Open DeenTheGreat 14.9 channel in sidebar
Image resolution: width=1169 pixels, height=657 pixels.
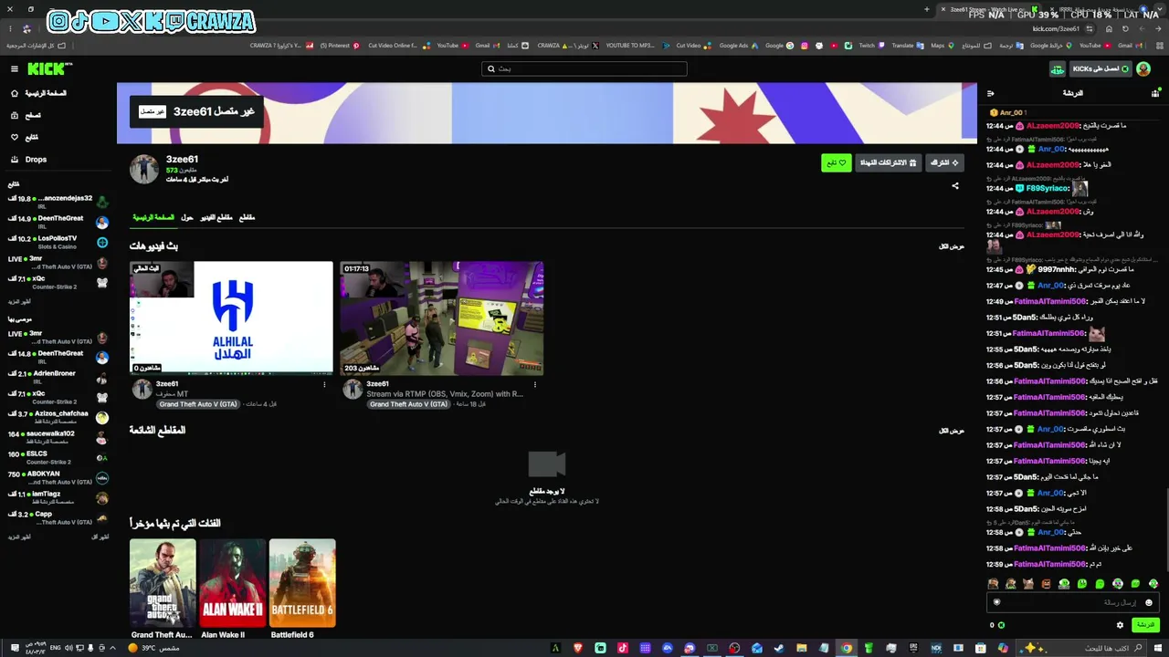(x=57, y=222)
